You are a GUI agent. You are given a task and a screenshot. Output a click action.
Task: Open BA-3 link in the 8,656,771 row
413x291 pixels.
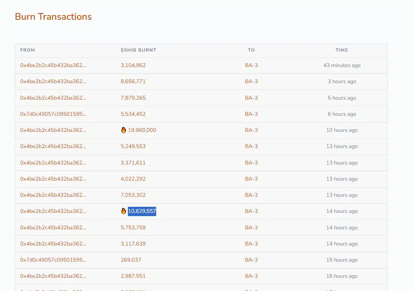251,81
